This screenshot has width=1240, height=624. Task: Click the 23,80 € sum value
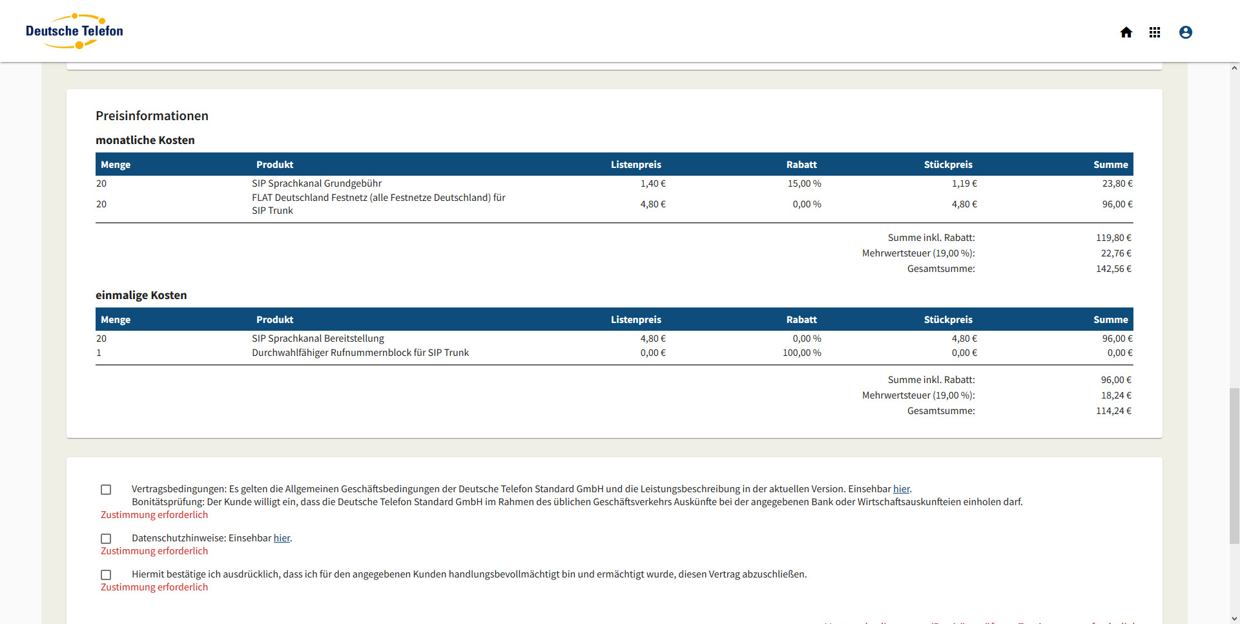pyautogui.click(x=1117, y=183)
